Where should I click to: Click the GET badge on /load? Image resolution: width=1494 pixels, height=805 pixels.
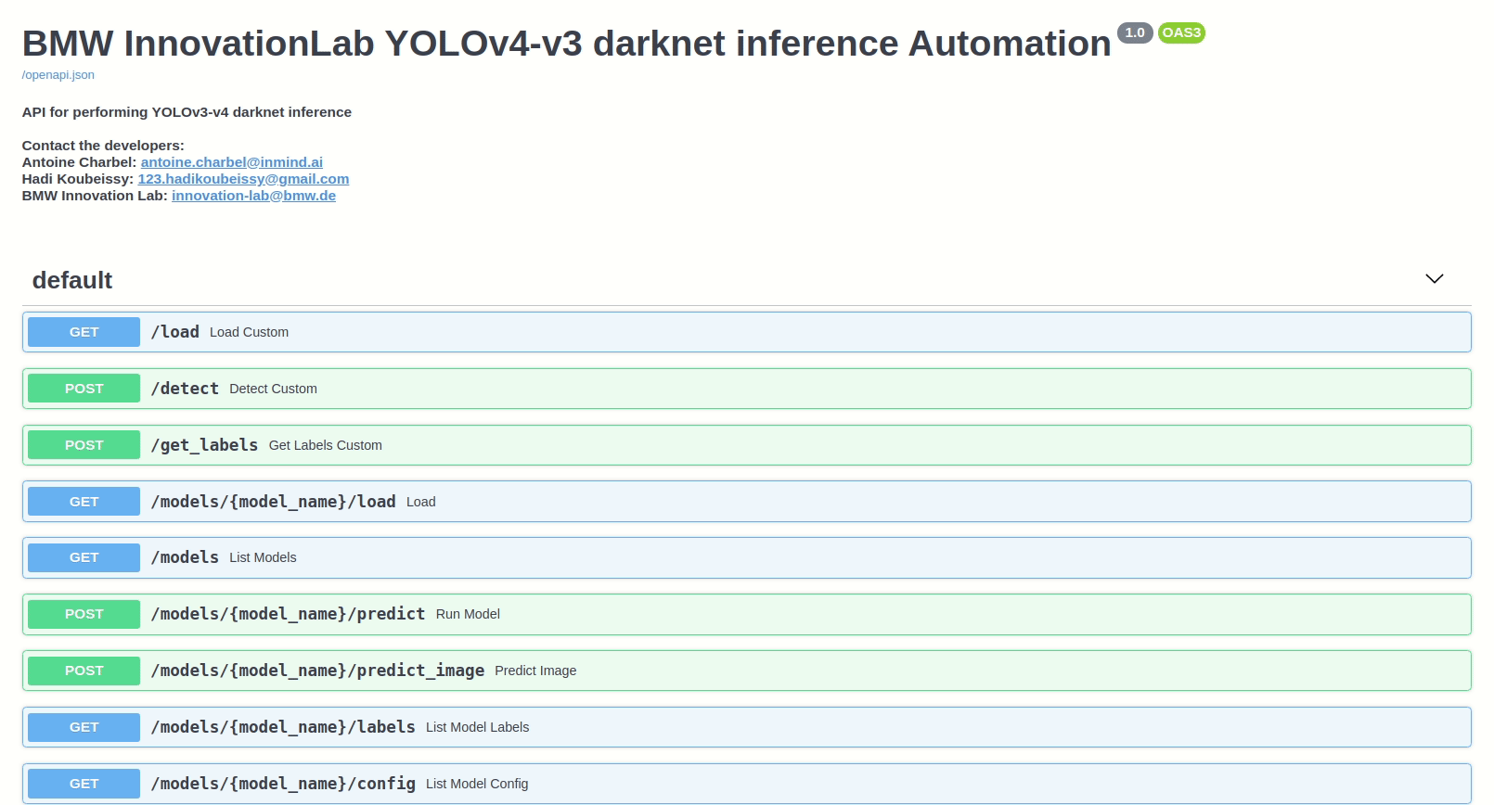[84, 332]
